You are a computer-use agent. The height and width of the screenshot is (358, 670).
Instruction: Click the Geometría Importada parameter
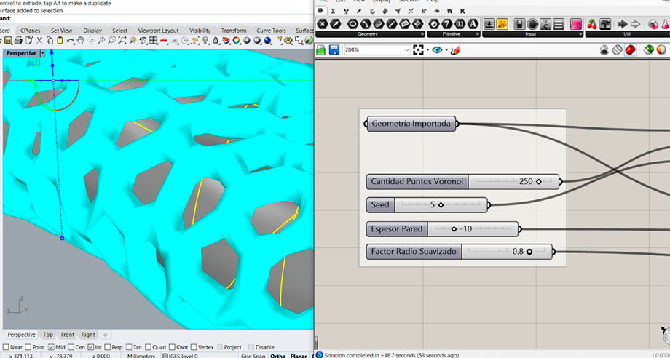pos(412,124)
